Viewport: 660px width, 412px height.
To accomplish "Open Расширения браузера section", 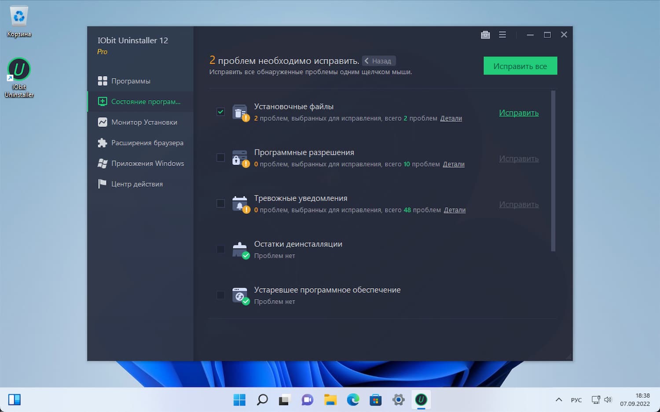I will [x=140, y=143].
